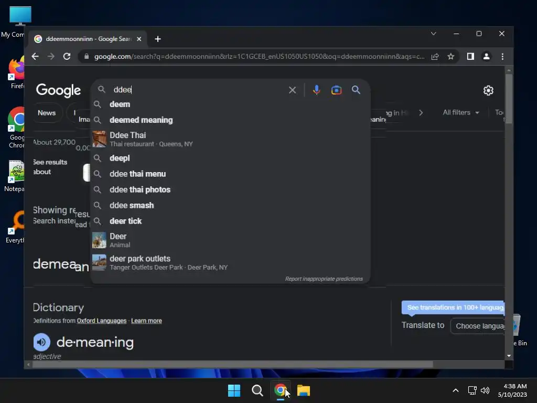Close the ddeemmoonniinn Google Search tab
This screenshot has width=537, height=403.
coord(139,39)
